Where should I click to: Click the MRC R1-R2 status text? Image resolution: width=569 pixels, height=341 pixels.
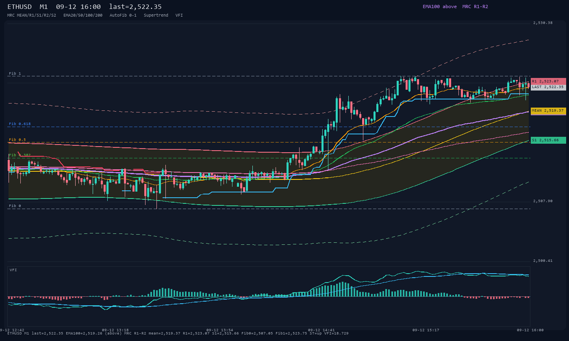[475, 6]
